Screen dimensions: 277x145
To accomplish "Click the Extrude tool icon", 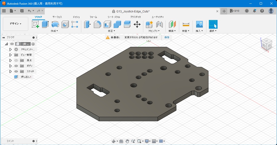I will pos(45,25).
